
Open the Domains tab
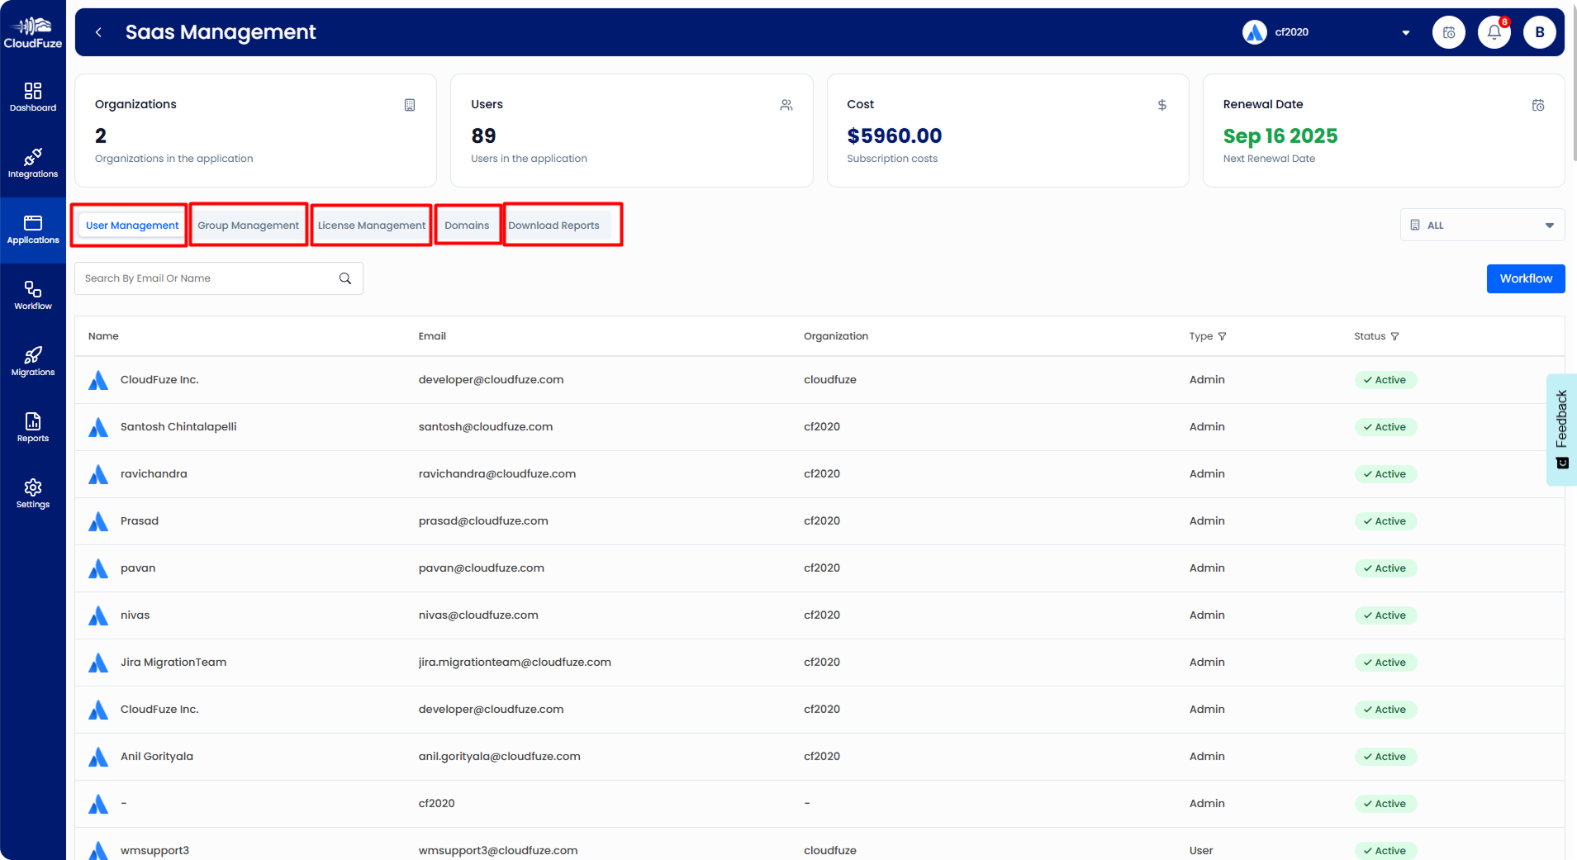point(467,226)
